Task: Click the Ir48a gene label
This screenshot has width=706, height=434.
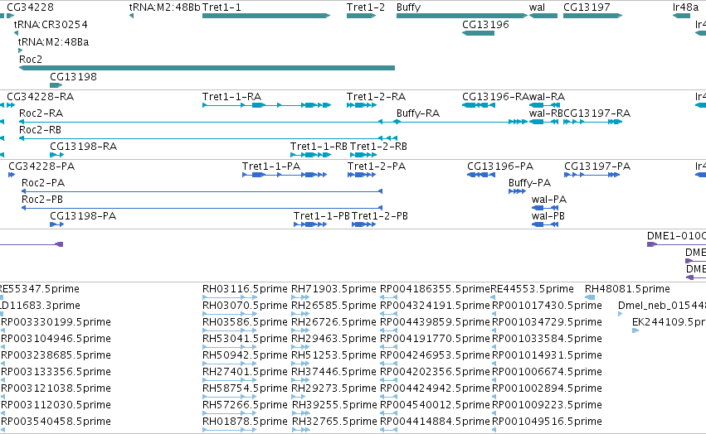Action: (685, 7)
